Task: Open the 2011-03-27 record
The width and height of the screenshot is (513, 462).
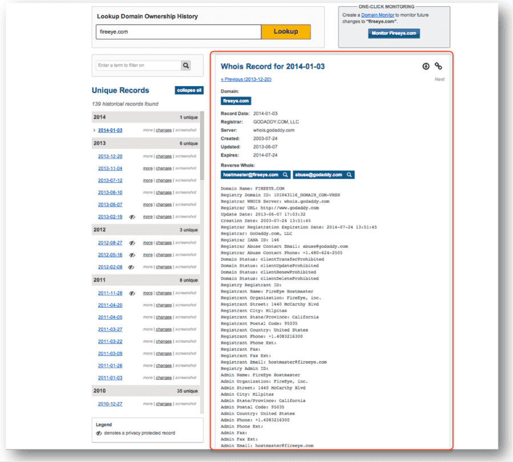Action: [110, 330]
